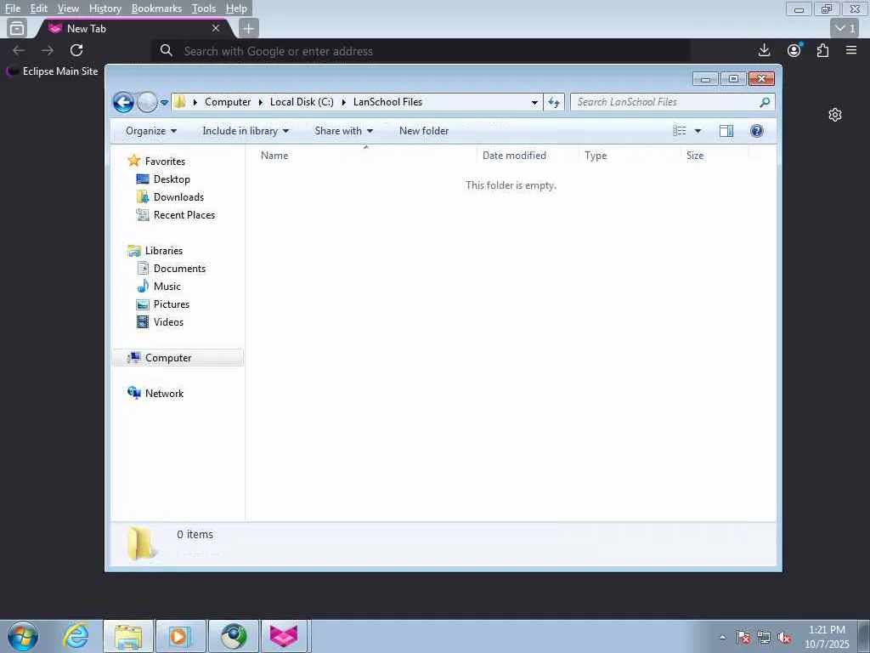870x653 pixels.
Task: Select Favorites in the navigation pane
Action: pyautogui.click(x=165, y=161)
